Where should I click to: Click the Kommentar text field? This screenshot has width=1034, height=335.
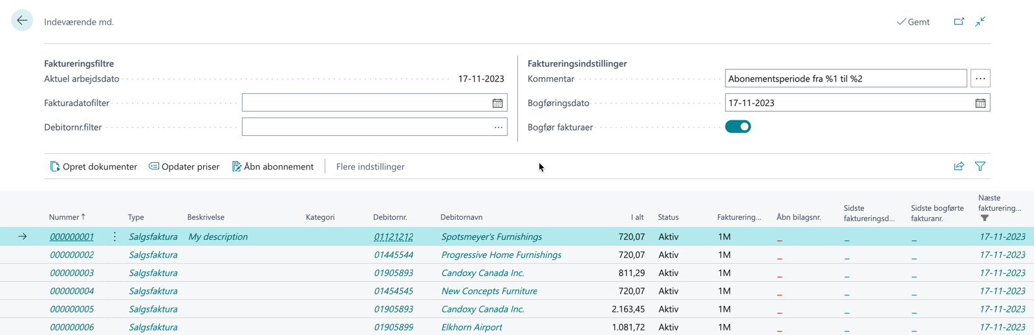(x=845, y=79)
